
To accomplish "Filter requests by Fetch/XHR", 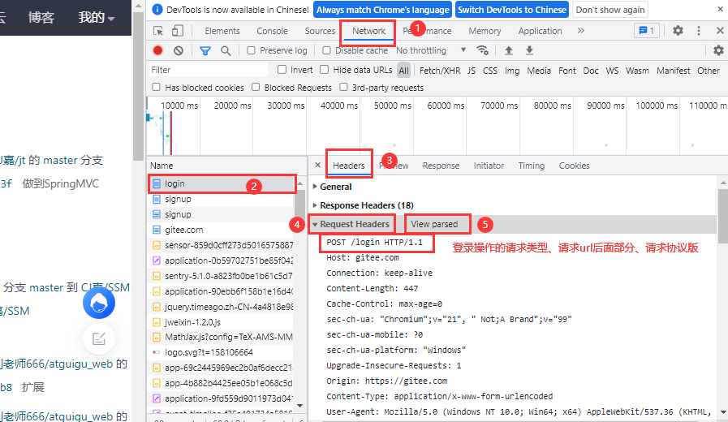I will pos(440,71).
